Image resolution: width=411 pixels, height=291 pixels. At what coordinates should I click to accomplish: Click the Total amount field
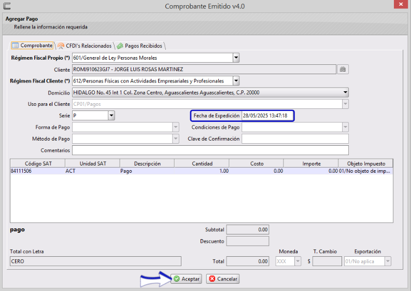coord(248,261)
